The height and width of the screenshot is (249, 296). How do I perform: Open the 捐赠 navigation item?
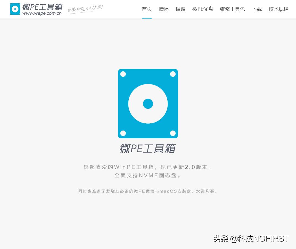[181, 9]
